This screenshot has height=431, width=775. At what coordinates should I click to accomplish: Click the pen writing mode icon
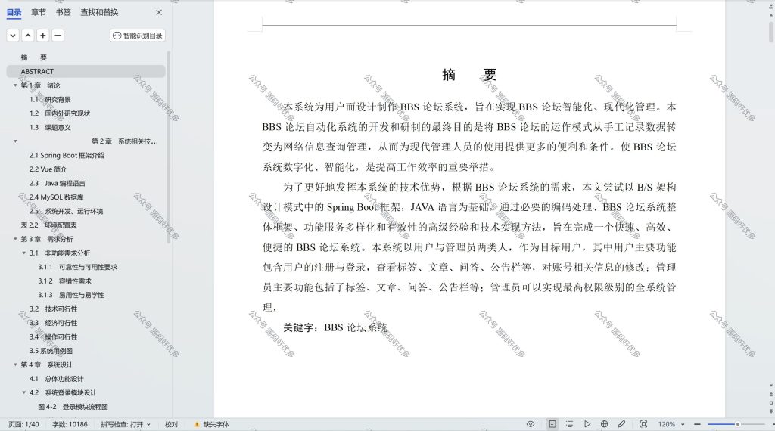[x=621, y=424]
